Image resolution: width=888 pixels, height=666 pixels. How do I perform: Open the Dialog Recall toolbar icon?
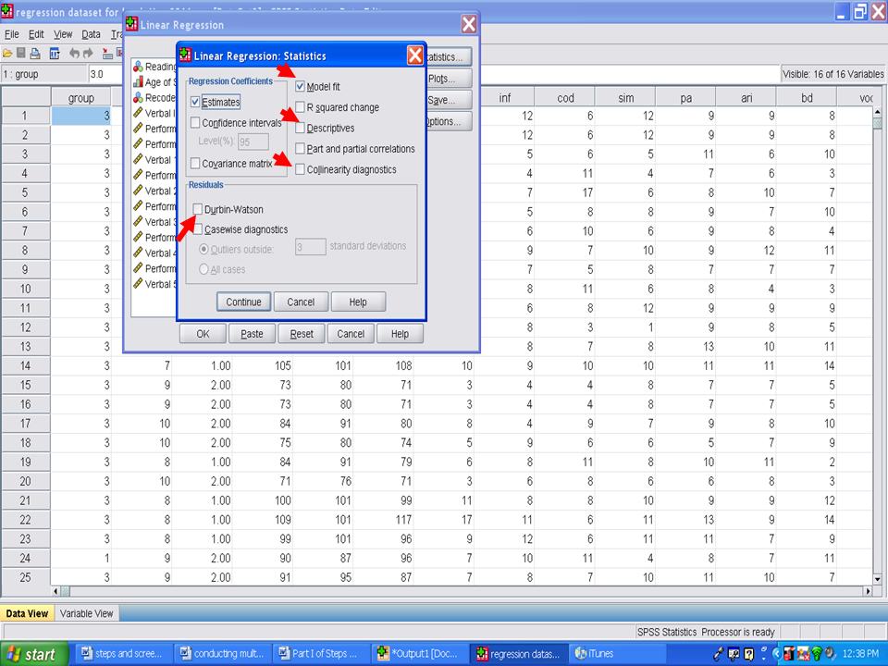pos(55,54)
